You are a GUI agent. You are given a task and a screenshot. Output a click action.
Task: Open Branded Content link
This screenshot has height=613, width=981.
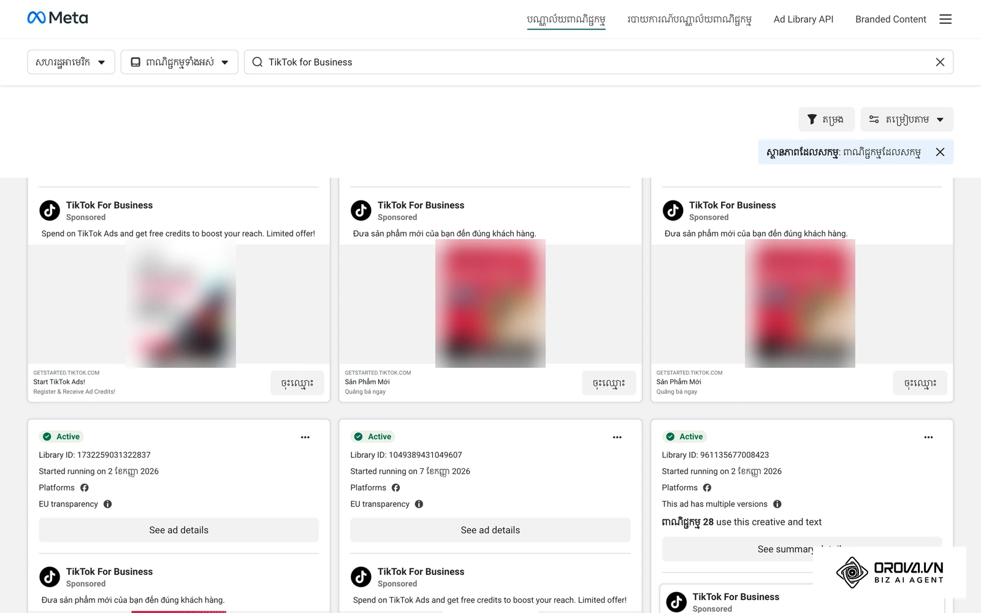pos(890,19)
